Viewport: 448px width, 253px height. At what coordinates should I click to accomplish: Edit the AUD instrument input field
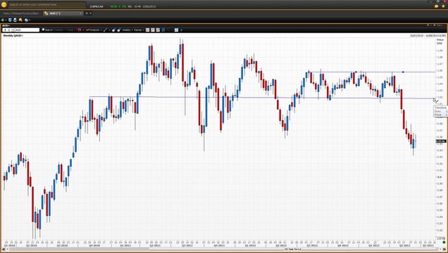[27, 30]
